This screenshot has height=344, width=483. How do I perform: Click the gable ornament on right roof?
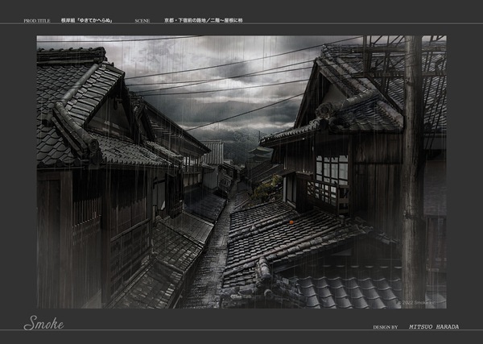pos(326,110)
